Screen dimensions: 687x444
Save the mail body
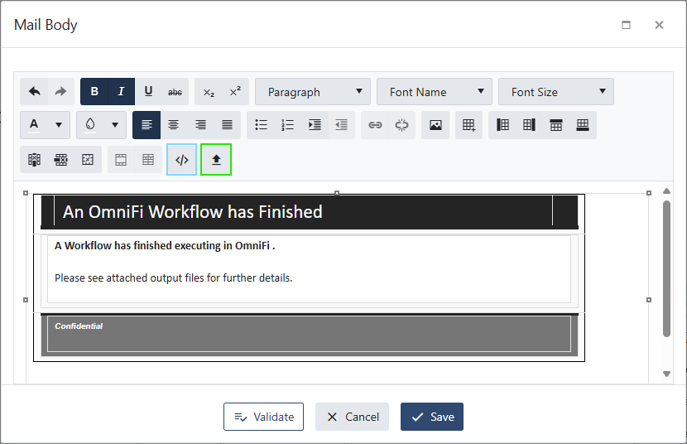pos(432,417)
